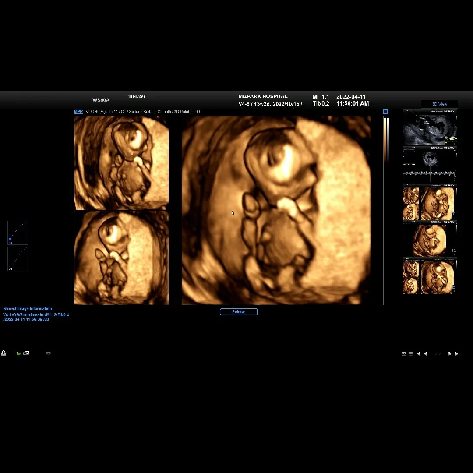Click the dim gray network icon in the status bar
Screen dimensions: 473x473
click(x=48, y=353)
